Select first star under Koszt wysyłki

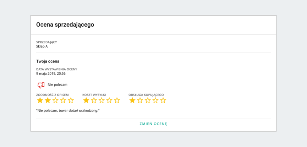(86, 100)
